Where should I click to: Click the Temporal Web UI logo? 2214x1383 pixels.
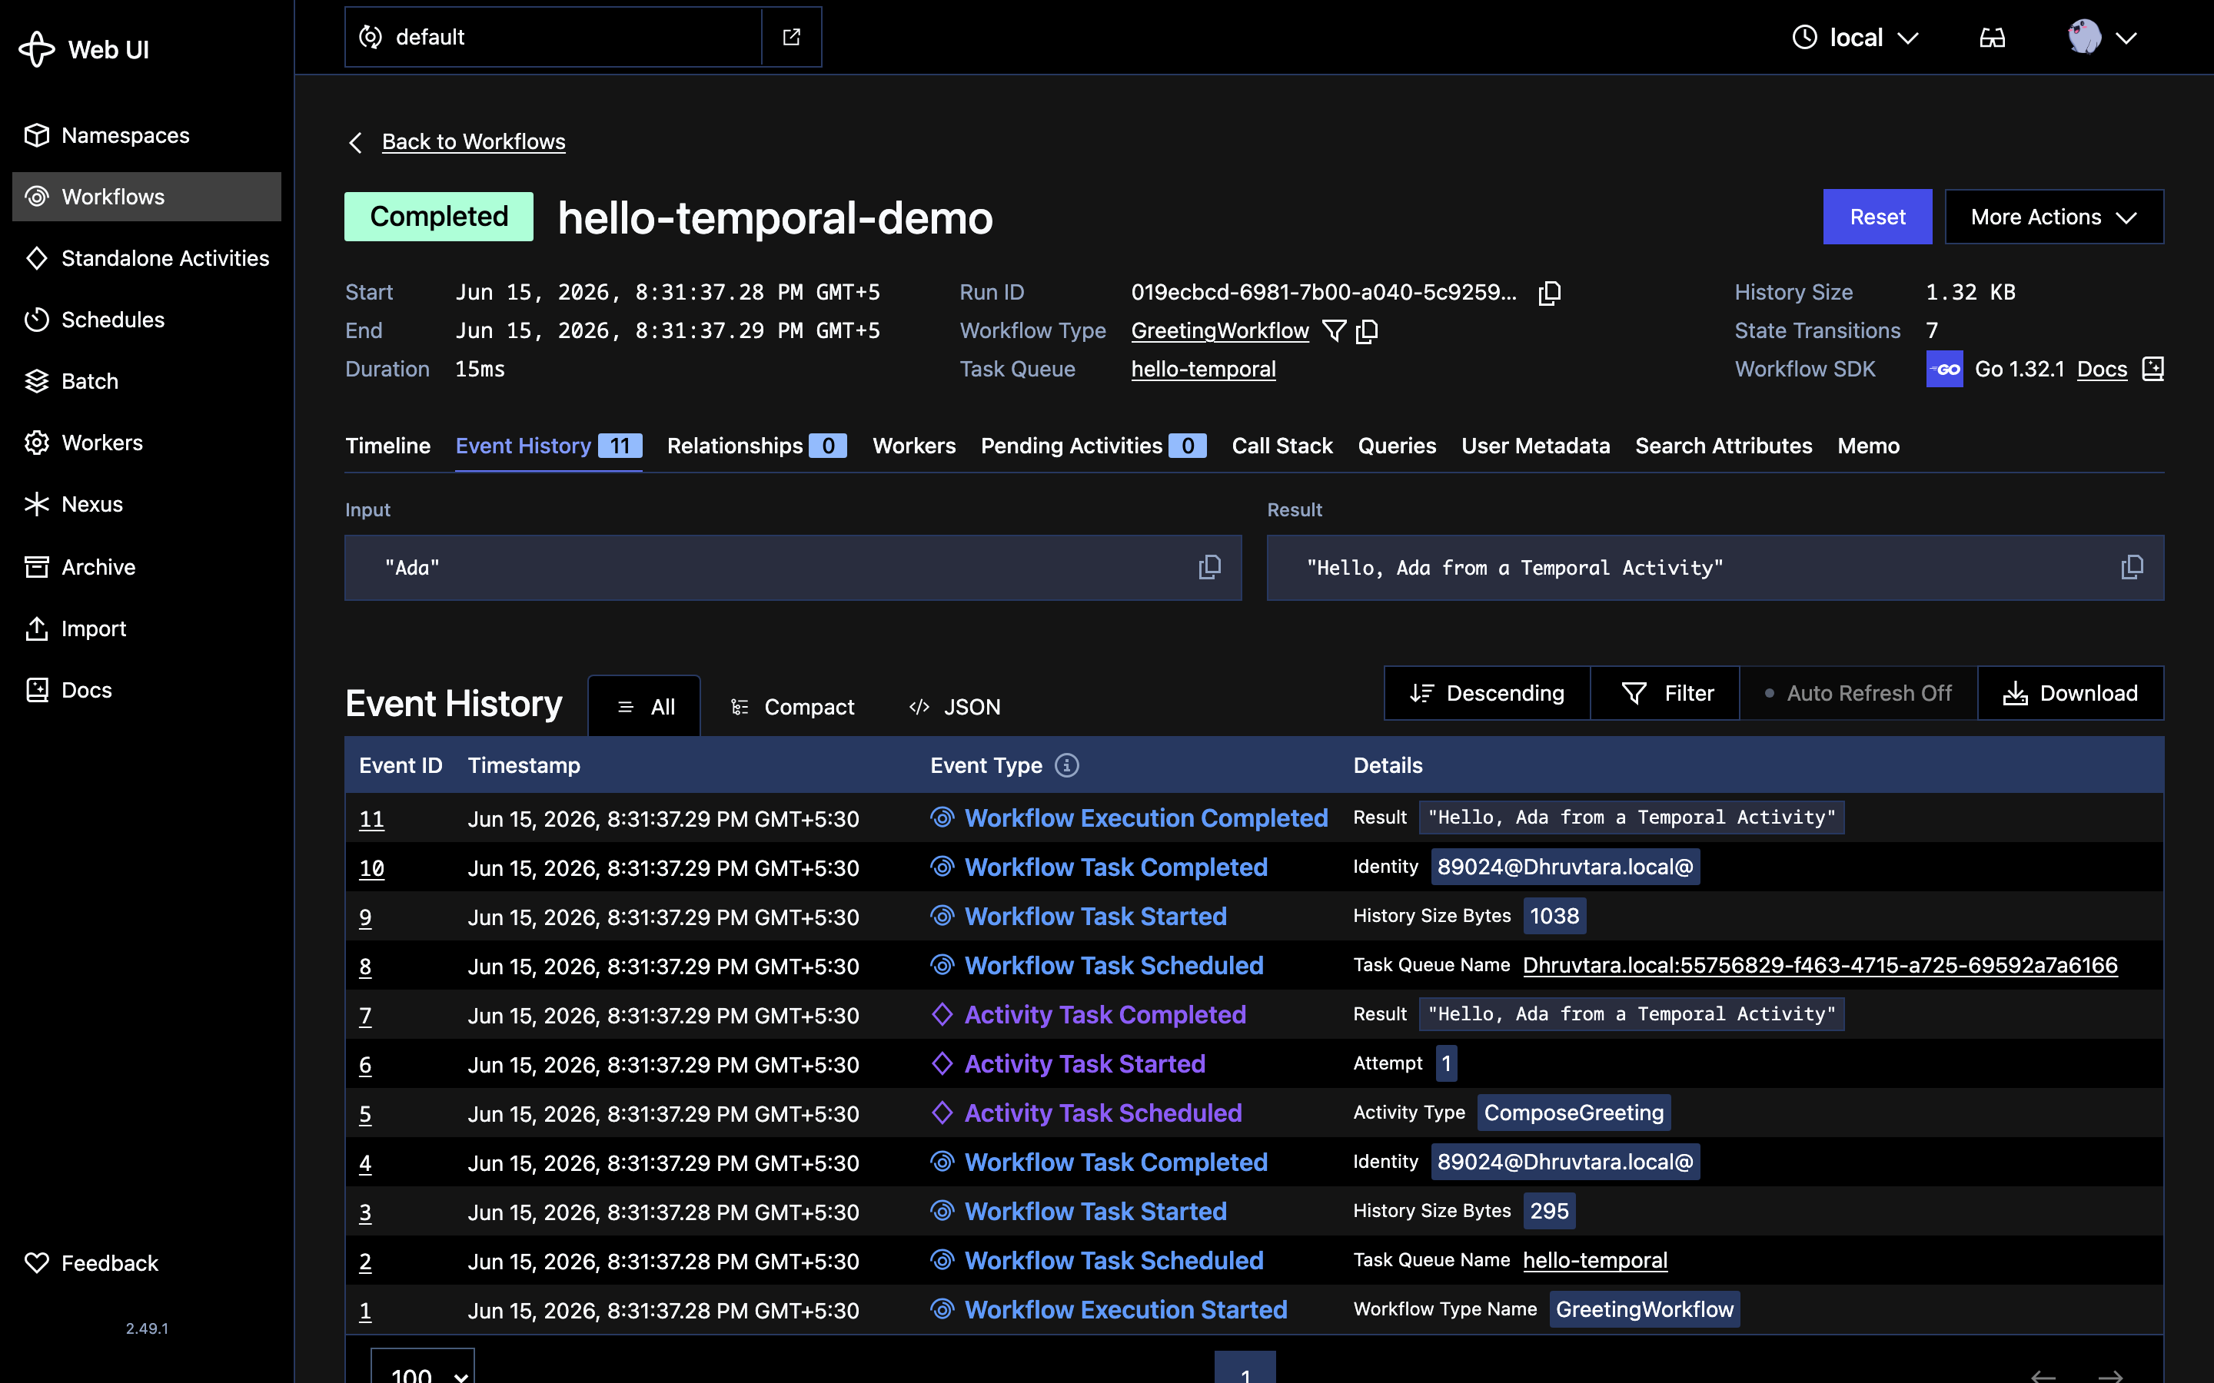37,49
